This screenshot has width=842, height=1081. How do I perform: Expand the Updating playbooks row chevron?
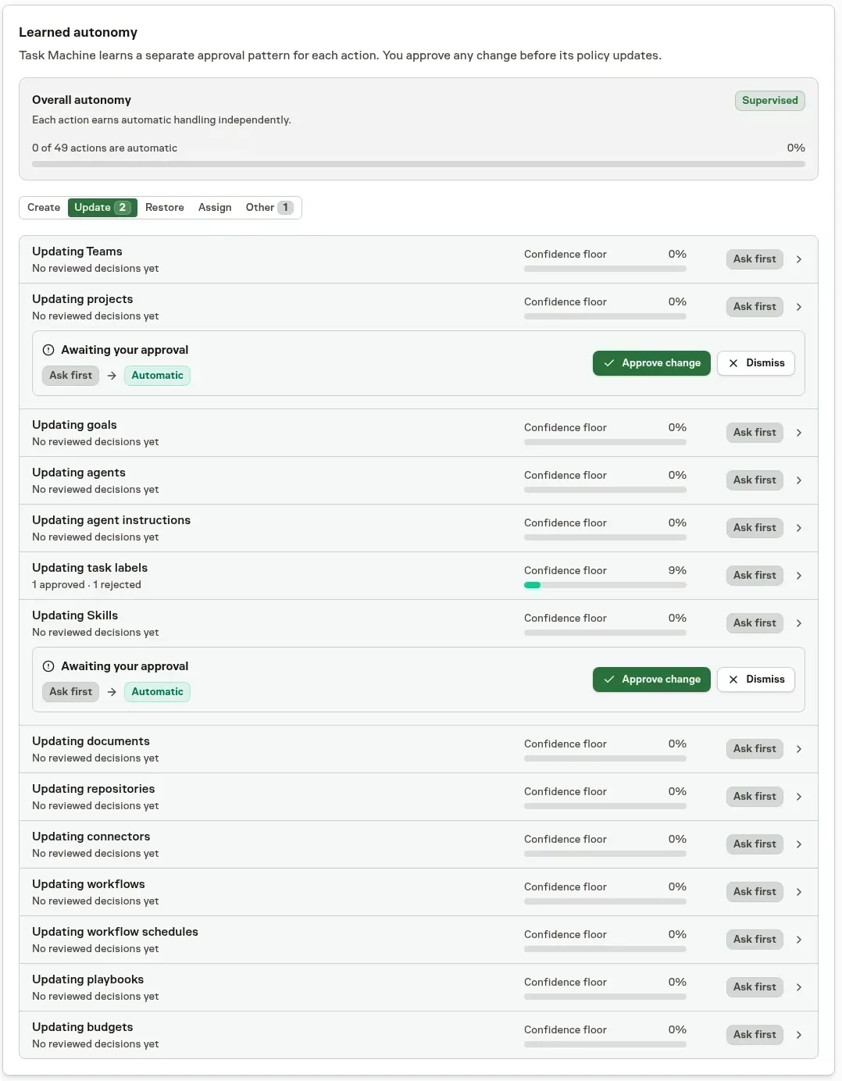[799, 987]
